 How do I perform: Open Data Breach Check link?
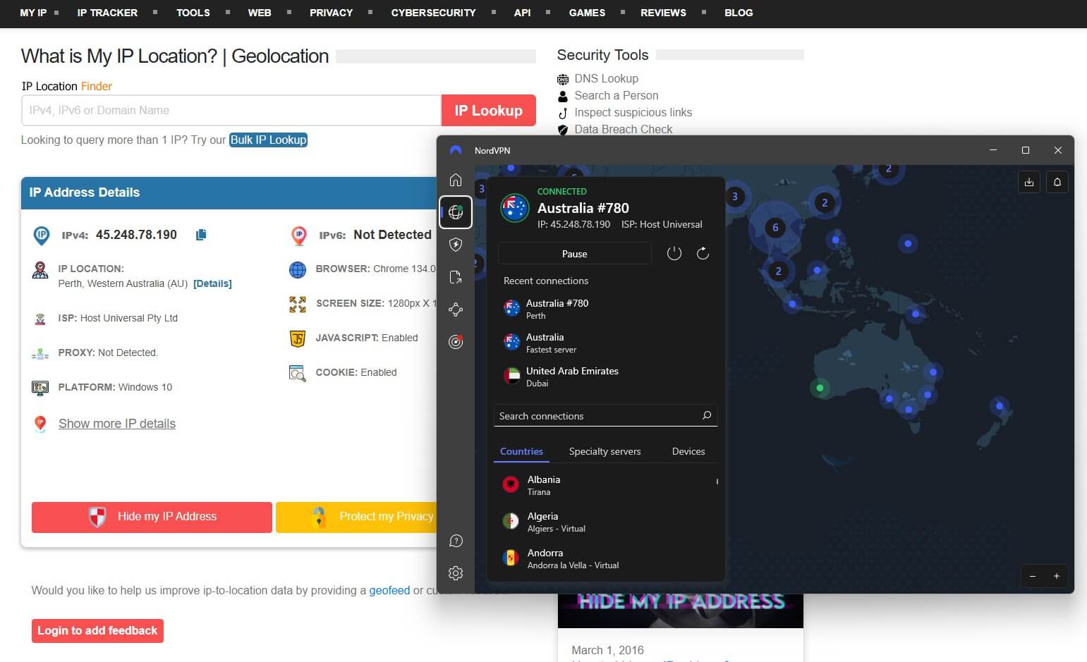(623, 129)
